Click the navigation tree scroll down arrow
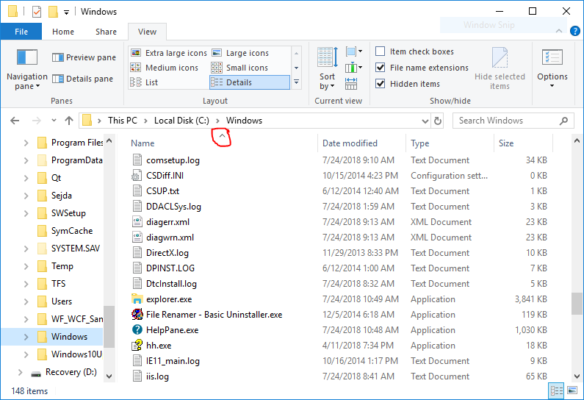The image size is (584, 400). click(x=109, y=376)
